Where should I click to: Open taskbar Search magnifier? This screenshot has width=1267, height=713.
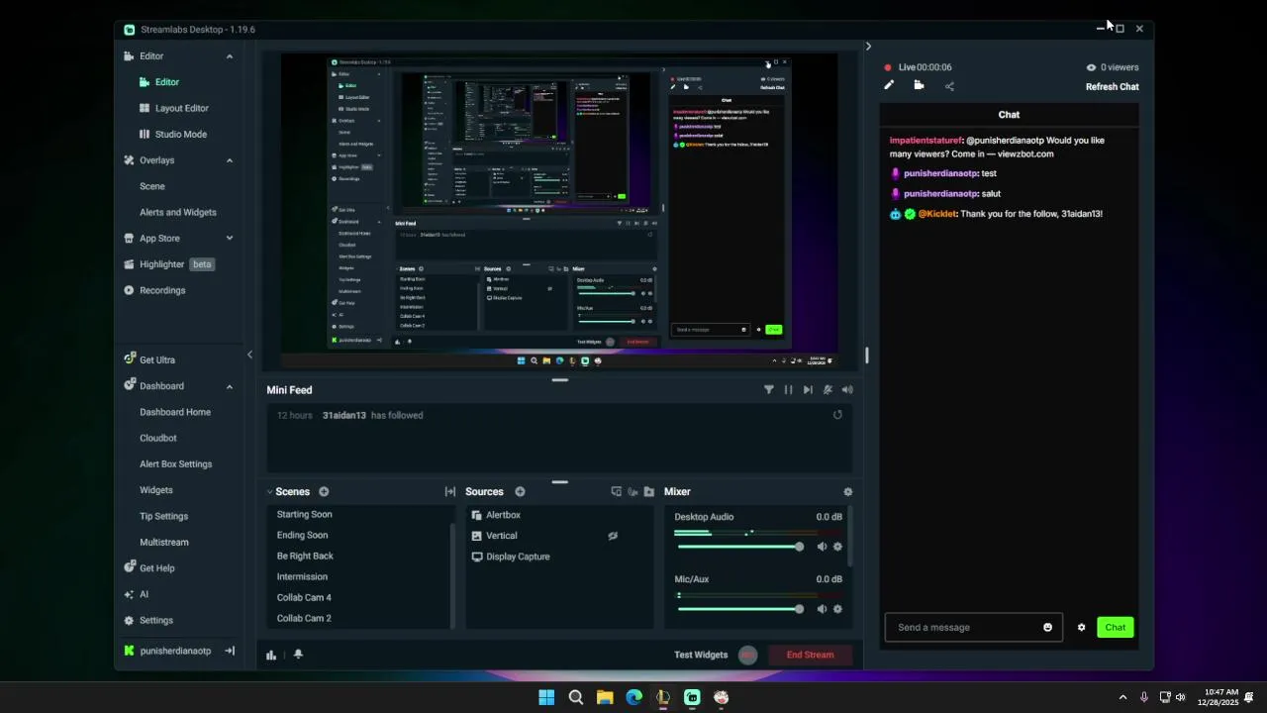[x=575, y=697]
